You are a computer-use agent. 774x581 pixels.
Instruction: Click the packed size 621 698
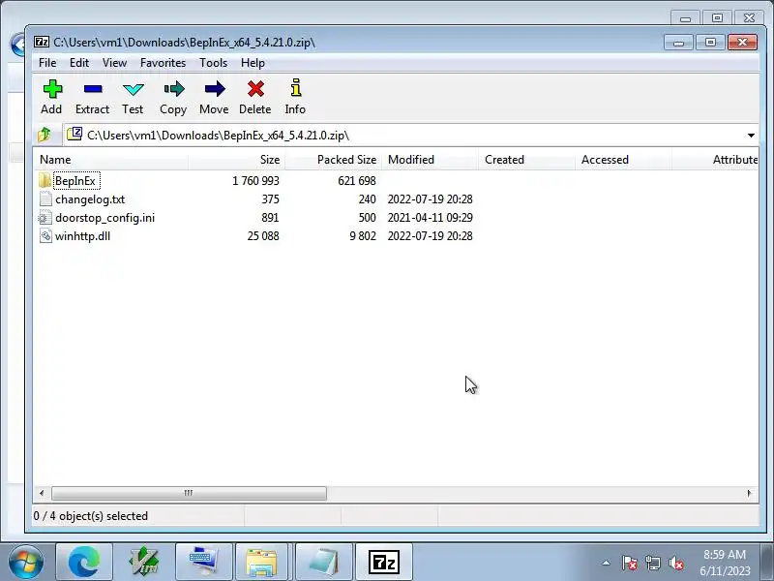[357, 181]
